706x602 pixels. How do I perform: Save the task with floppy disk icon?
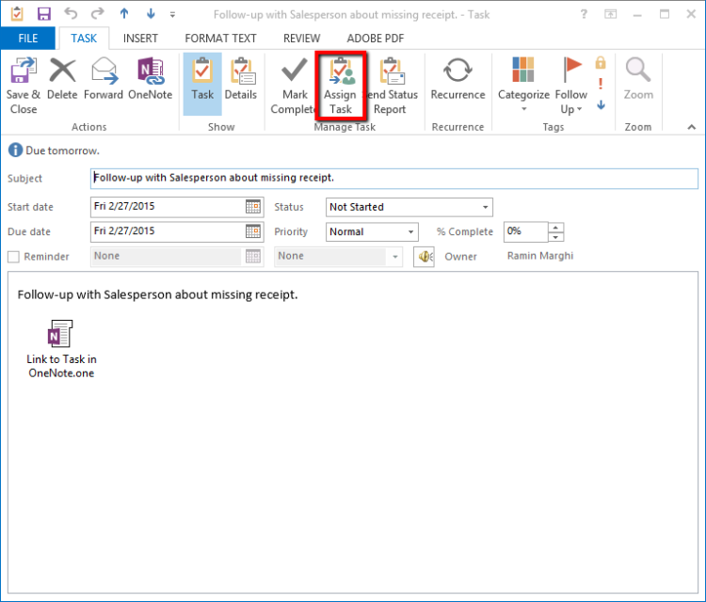[x=43, y=14]
